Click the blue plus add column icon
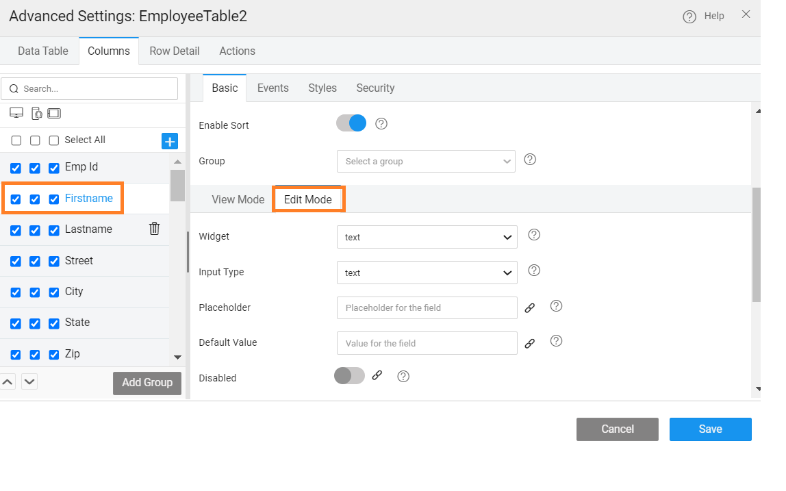786x491 pixels. pos(169,141)
